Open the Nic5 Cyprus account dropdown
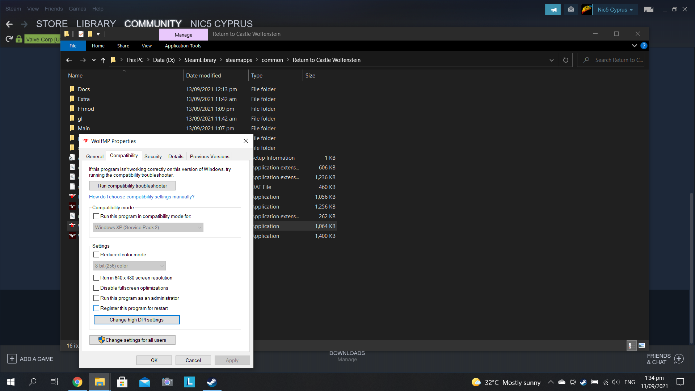Screen dimensions: 695x391 (x=615, y=10)
